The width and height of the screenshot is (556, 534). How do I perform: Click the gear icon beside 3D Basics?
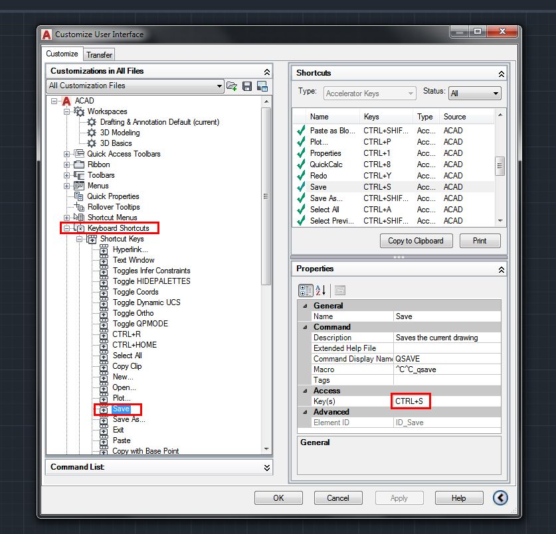coord(92,143)
